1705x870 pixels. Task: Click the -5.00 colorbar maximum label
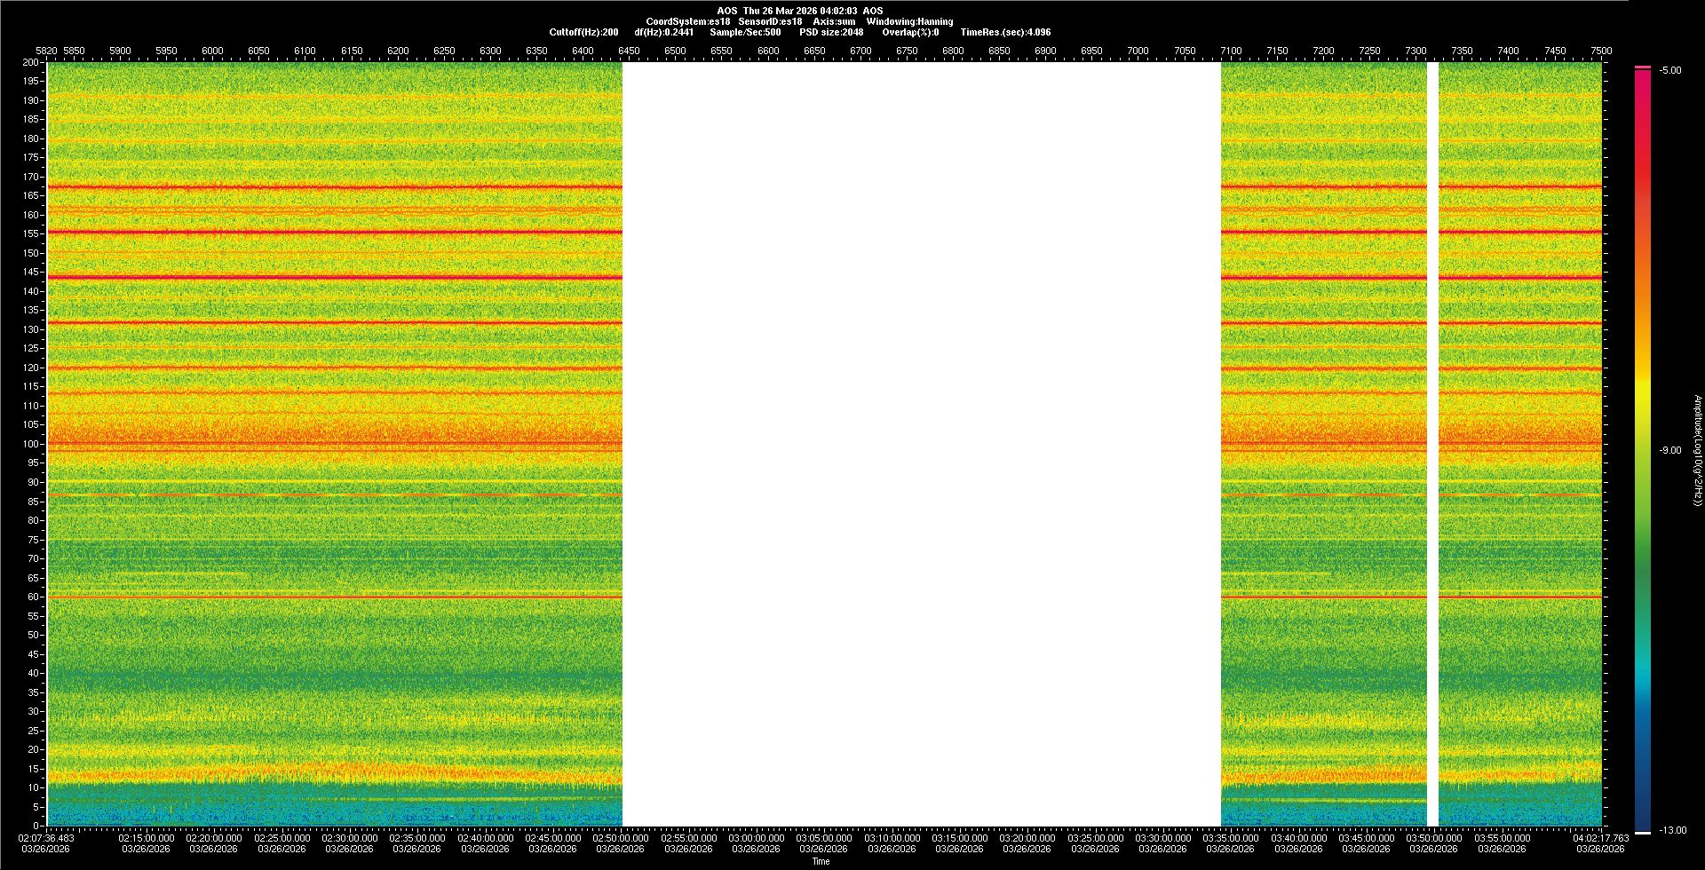1669,71
